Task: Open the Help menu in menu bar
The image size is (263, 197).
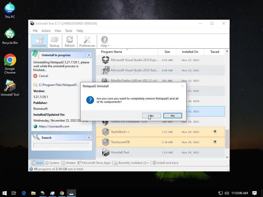Action: coord(80,31)
